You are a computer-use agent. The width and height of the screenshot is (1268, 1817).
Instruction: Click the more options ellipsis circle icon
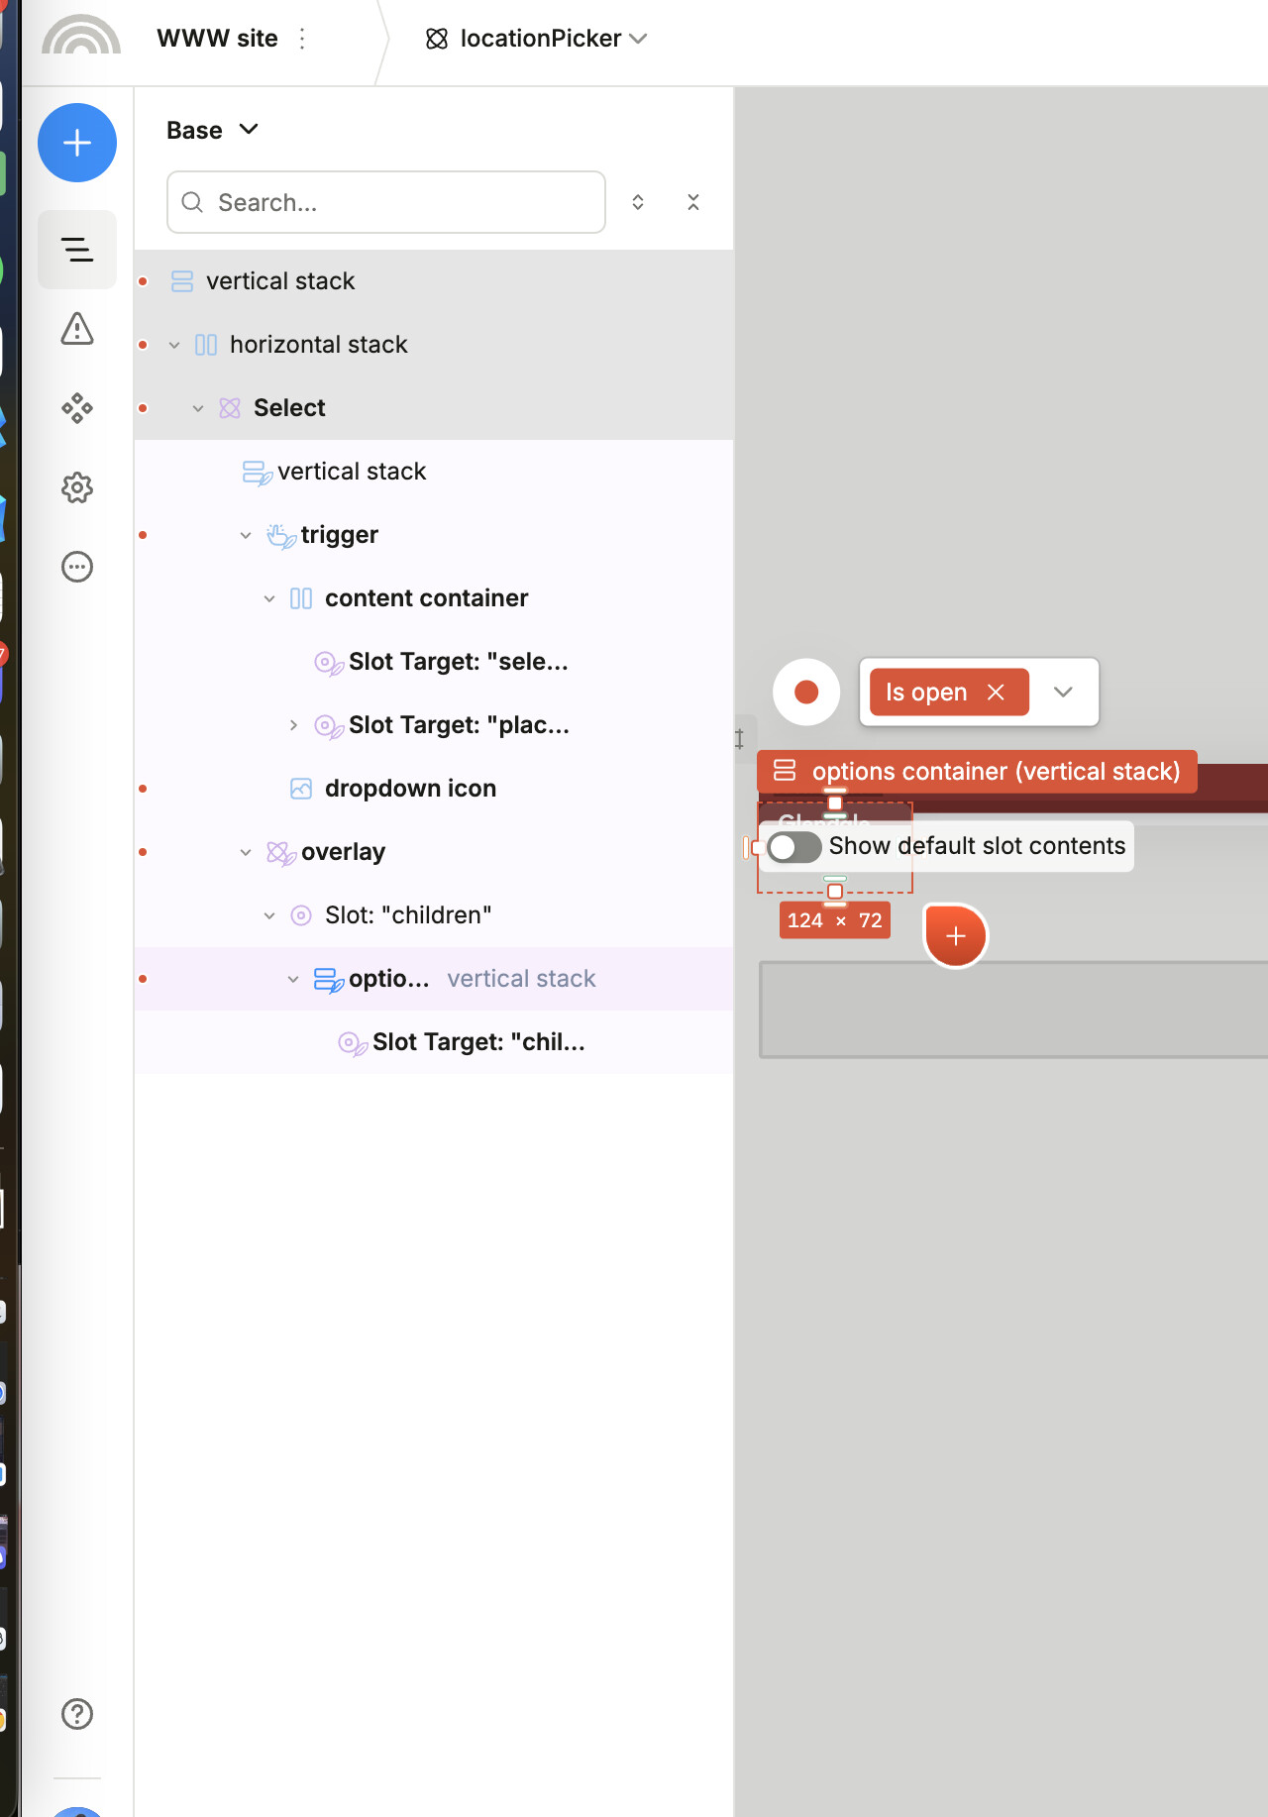pyautogui.click(x=77, y=567)
